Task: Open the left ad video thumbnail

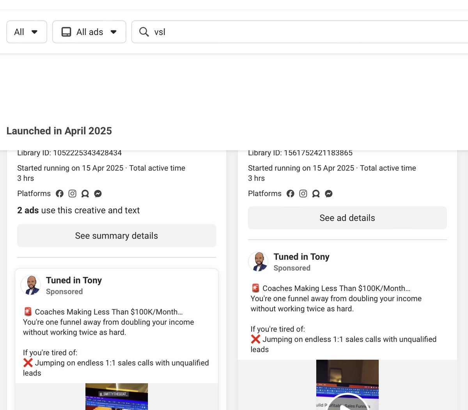Action: point(117,396)
